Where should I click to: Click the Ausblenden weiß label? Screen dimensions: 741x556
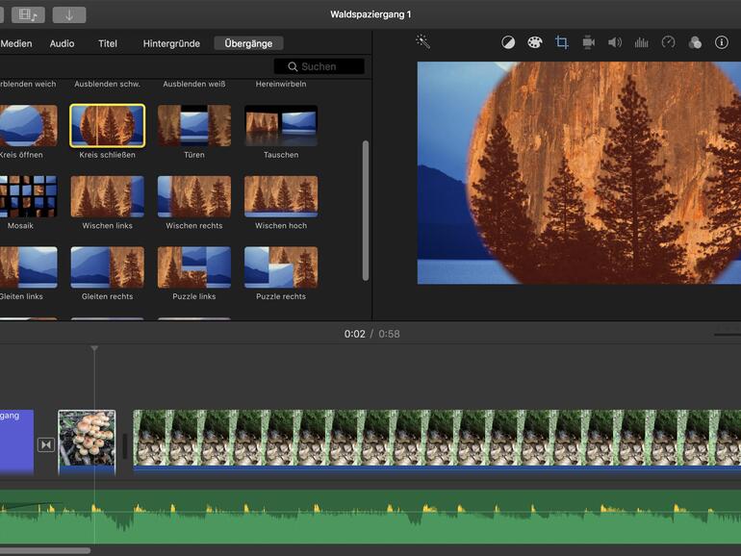pyautogui.click(x=194, y=84)
